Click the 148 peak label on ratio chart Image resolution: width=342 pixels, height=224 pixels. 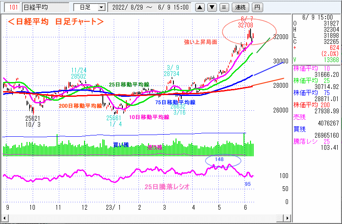[218, 159]
